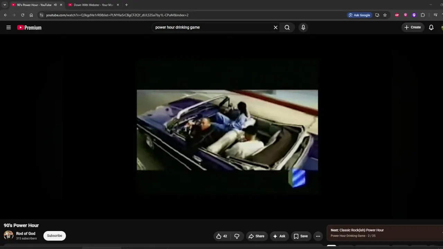The width and height of the screenshot is (443, 249).
Task: Open the YouTube guide hamburger menu
Action: [9, 27]
